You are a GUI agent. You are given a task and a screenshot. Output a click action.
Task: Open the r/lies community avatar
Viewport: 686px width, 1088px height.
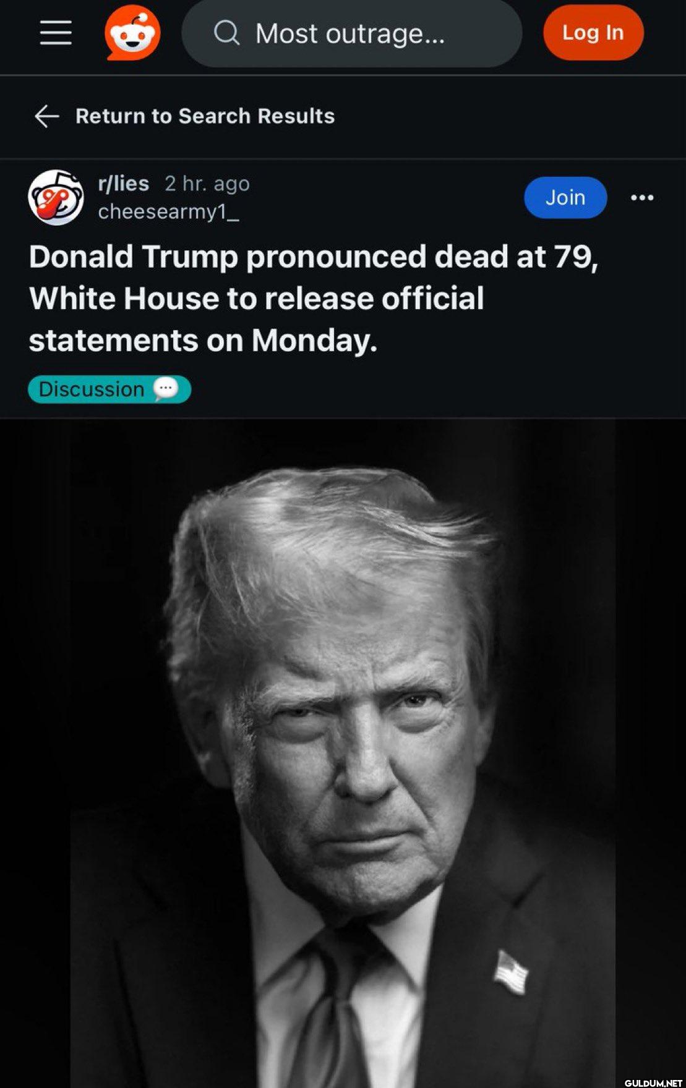tap(56, 197)
